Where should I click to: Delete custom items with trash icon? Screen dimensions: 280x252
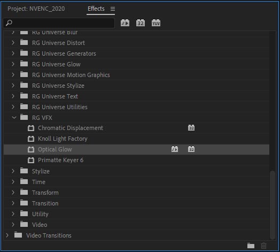click(263, 246)
